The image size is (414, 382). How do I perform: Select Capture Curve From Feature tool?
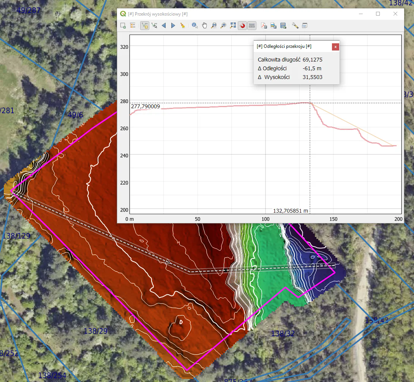154,25
